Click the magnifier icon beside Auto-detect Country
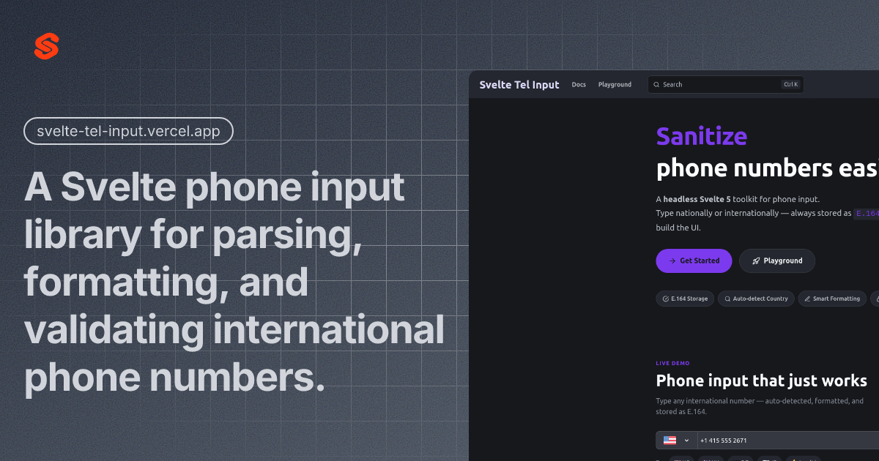Screen dimensions: 879x461 728,299
